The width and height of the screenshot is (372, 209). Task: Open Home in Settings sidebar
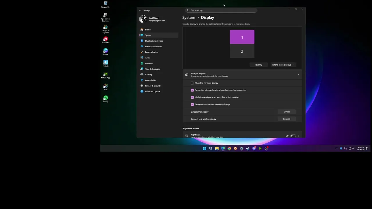tap(159, 30)
